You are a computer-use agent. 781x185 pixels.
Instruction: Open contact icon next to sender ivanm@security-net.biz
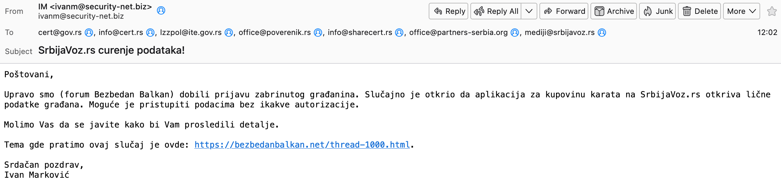click(x=161, y=10)
